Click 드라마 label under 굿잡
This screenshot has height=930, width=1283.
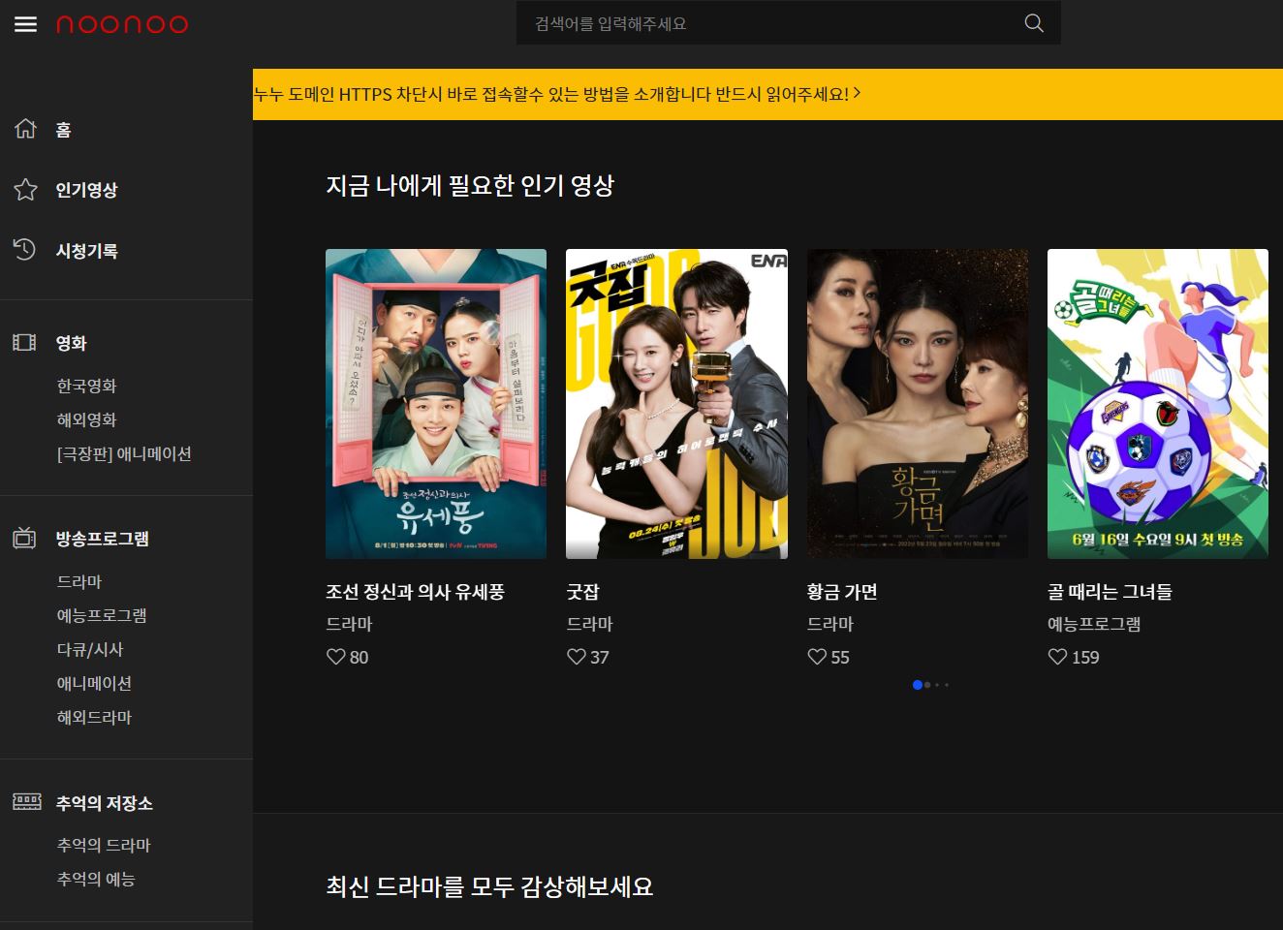590,624
